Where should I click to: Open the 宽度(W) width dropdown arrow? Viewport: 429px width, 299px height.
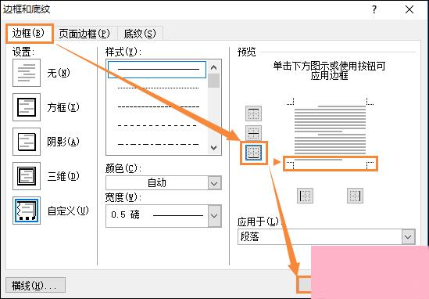pyautogui.click(x=214, y=216)
